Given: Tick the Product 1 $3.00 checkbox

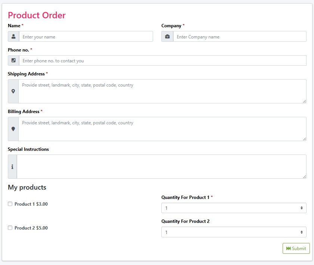Looking at the screenshot, I should pyautogui.click(x=10, y=204).
